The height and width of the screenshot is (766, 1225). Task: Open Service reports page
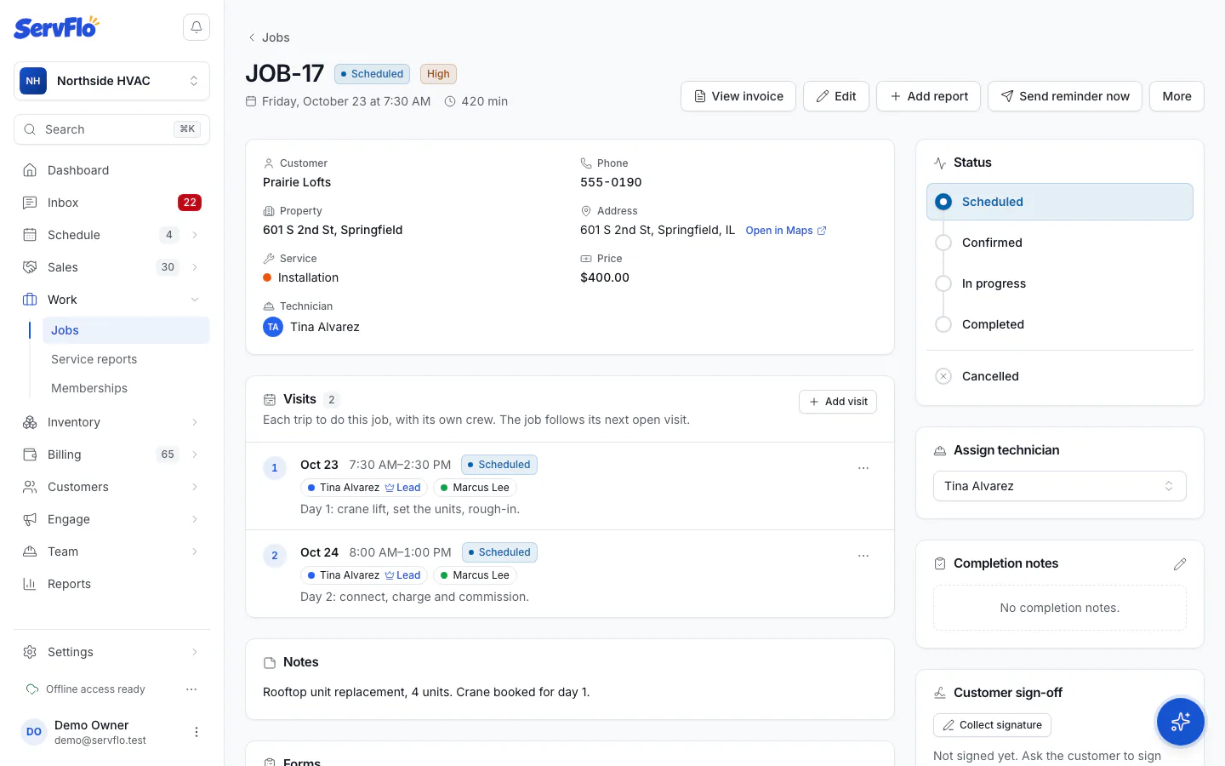point(126,359)
